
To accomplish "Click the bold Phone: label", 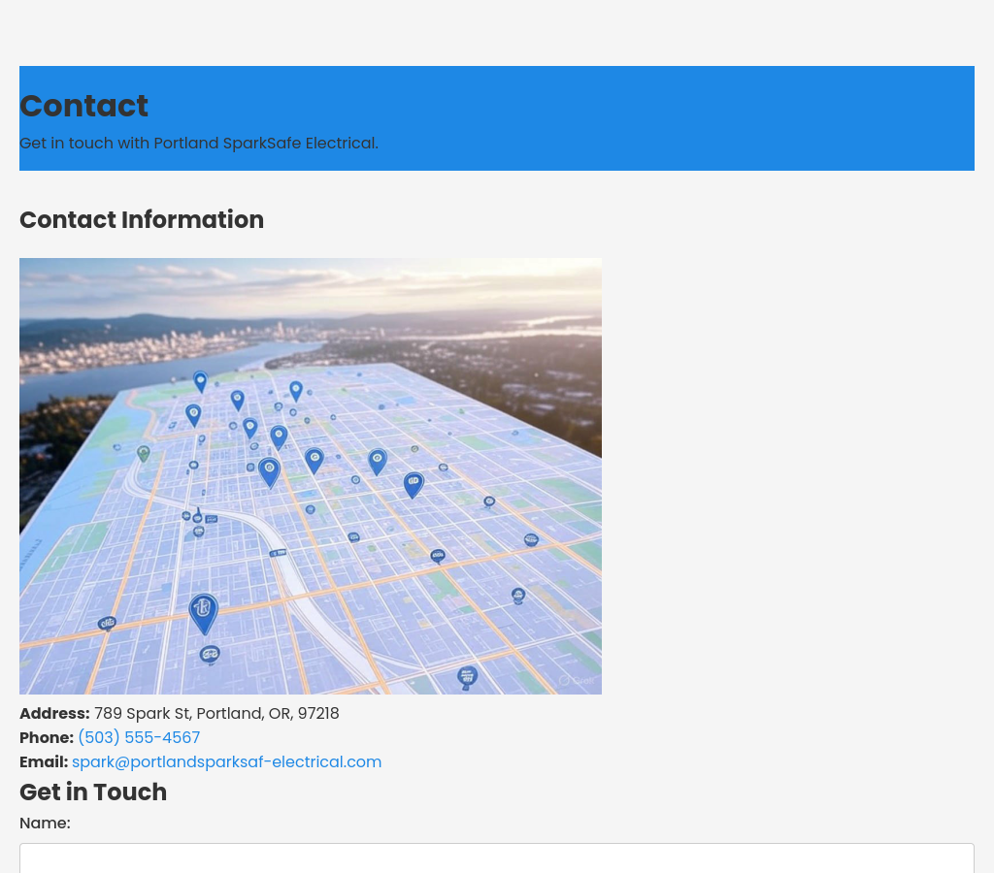I will click(47, 738).
